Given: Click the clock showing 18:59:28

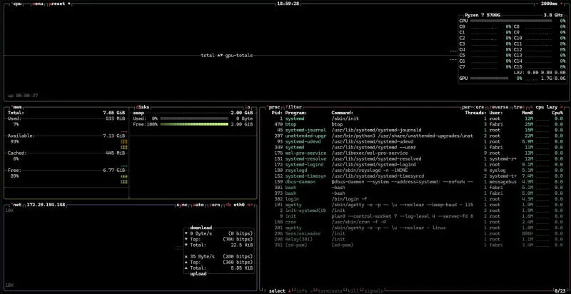Looking at the screenshot, I should coord(288,4).
